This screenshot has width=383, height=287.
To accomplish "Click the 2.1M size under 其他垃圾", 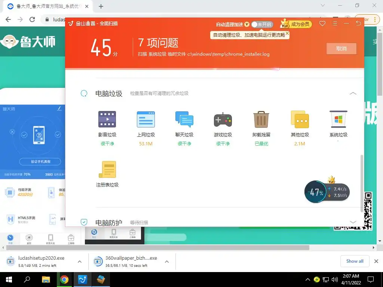I will tap(300, 144).
